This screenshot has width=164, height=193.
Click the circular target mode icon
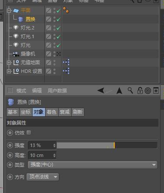point(148,91)
